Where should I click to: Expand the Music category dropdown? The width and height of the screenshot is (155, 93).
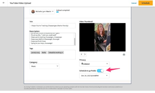click(44, 66)
